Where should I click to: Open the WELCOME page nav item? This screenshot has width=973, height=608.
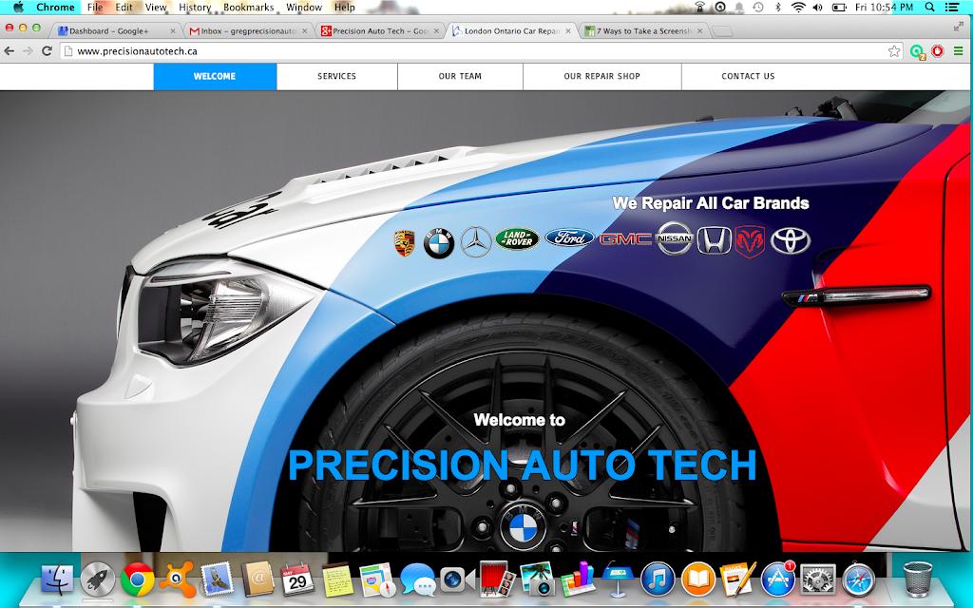coord(215,76)
